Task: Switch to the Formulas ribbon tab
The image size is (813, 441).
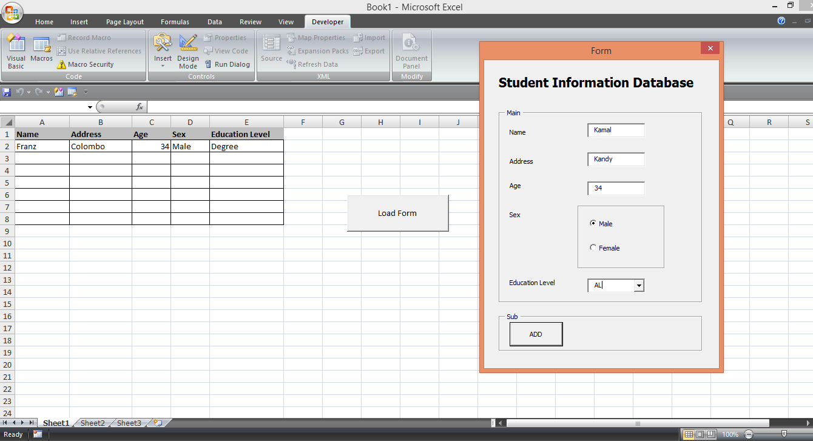Action: pyautogui.click(x=175, y=21)
